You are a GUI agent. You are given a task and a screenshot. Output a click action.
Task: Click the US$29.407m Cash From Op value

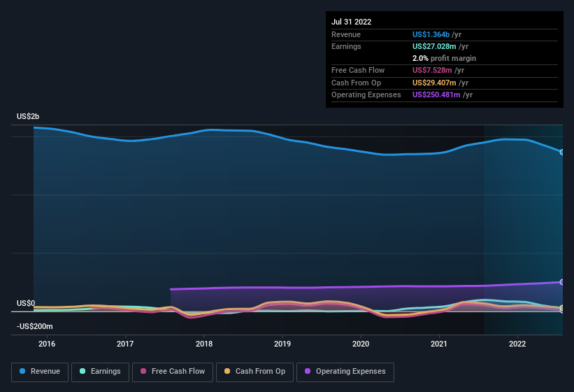[x=435, y=83]
